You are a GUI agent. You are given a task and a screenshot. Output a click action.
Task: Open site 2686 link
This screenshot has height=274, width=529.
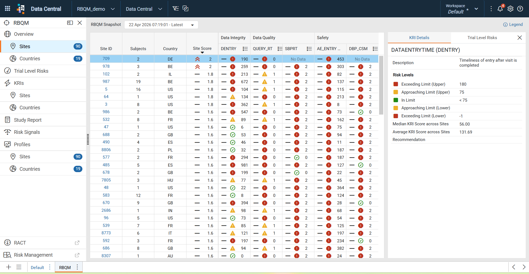click(x=106, y=210)
